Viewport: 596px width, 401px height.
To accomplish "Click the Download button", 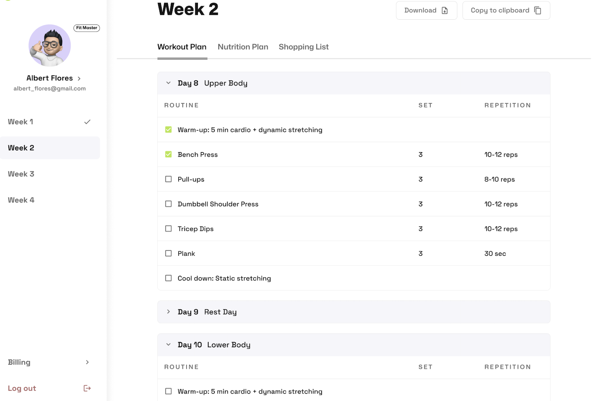I will (426, 10).
